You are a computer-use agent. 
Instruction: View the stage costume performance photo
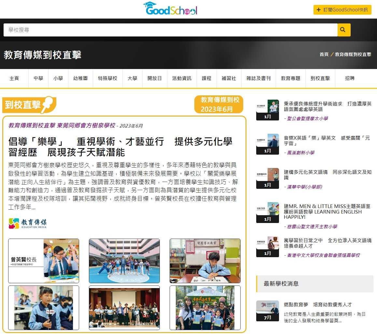click(124, 308)
